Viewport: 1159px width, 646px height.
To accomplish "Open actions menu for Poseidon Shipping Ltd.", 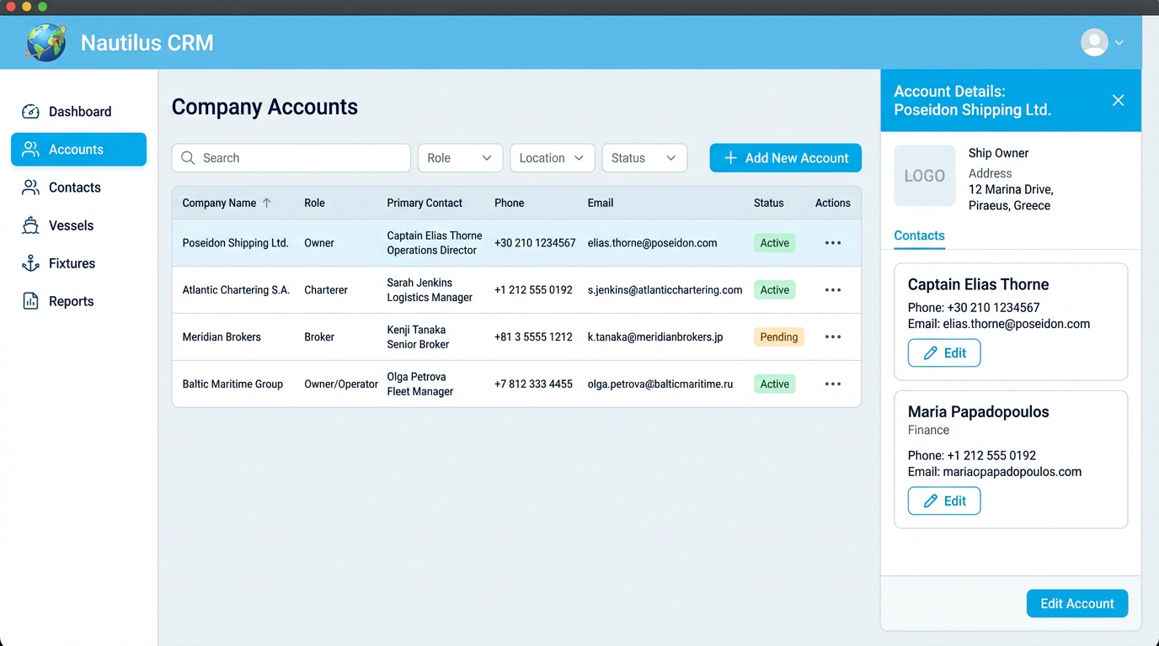I will tap(832, 242).
